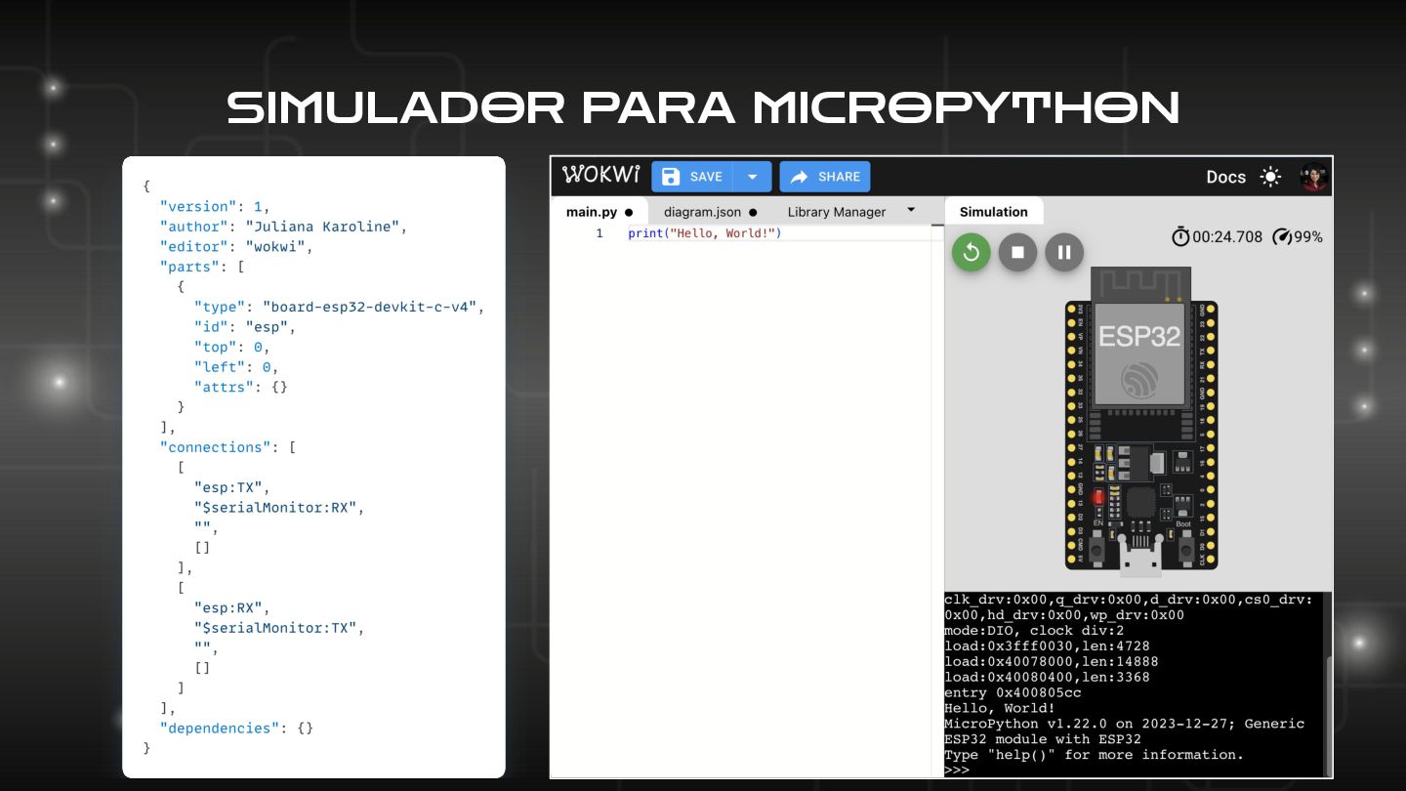Click "$serialMonitor:TX" in JSON
The width and height of the screenshot is (1406, 791).
click(x=277, y=628)
